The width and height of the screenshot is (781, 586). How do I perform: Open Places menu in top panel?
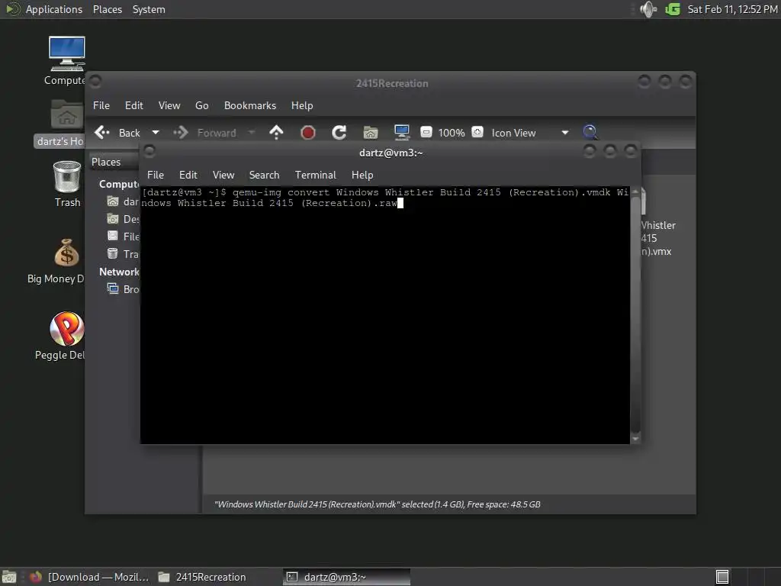pyautogui.click(x=108, y=9)
